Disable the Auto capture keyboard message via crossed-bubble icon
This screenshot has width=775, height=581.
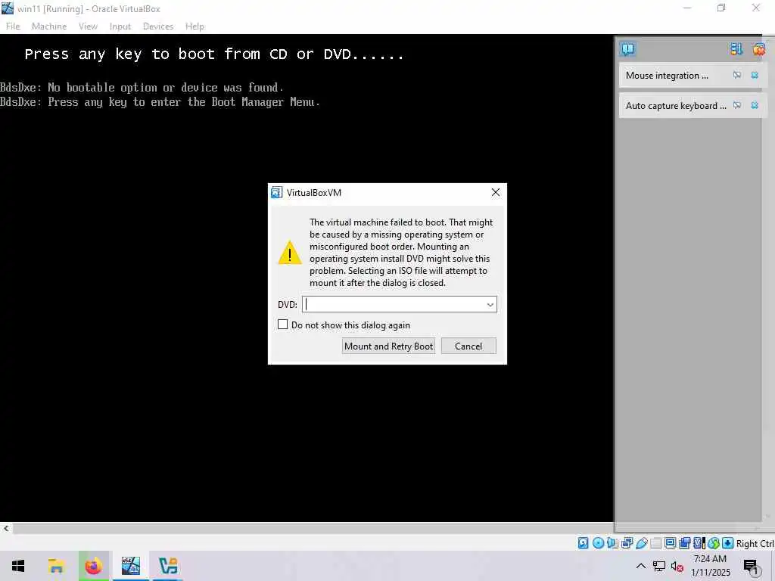[737, 105]
